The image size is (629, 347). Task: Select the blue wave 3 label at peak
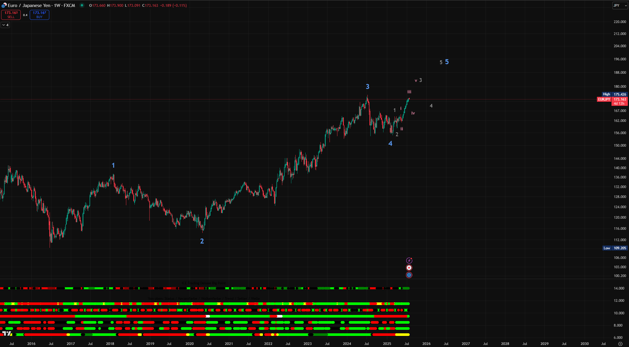coord(367,87)
